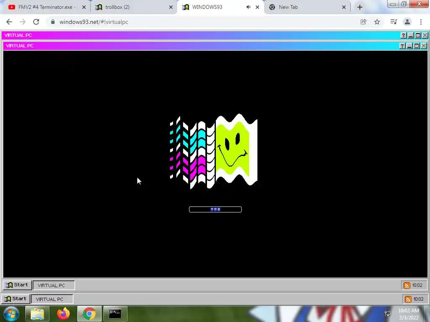Open Windows Explorer from the taskbar
This screenshot has height=322, width=430.
pos(37,314)
